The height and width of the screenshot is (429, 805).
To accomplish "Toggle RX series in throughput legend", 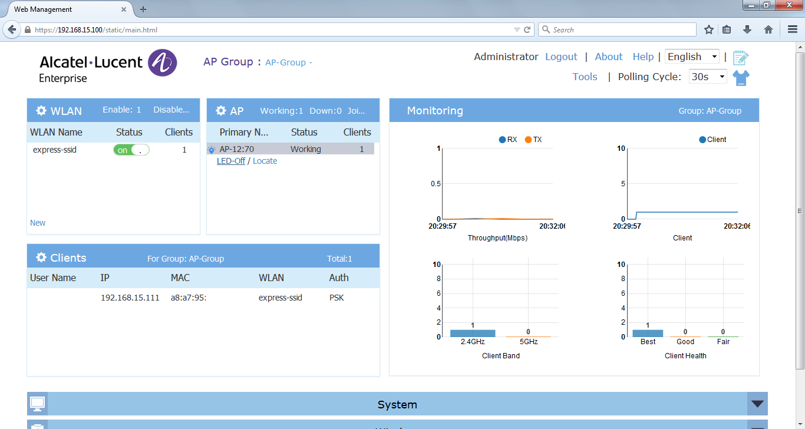I will pos(507,140).
